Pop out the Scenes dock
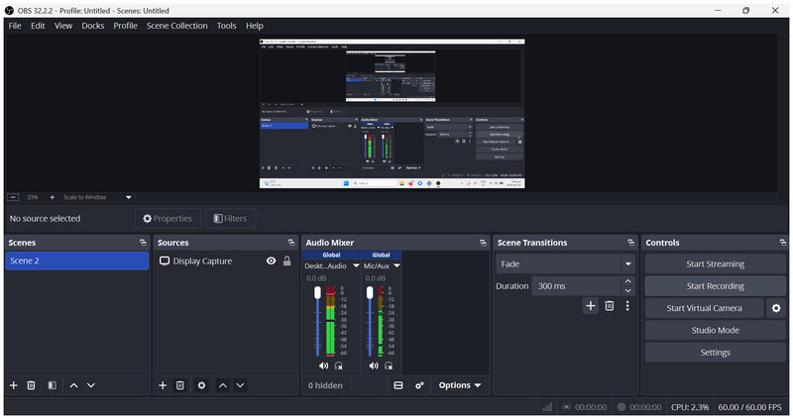The height and width of the screenshot is (419, 793). pyautogui.click(x=143, y=243)
